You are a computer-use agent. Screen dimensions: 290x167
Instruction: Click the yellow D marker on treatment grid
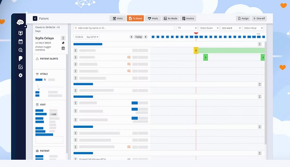(196, 51)
